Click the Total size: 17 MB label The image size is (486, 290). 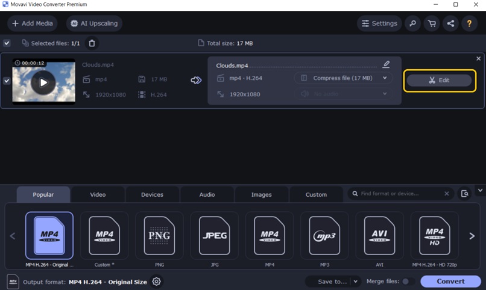pyautogui.click(x=230, y=43)
